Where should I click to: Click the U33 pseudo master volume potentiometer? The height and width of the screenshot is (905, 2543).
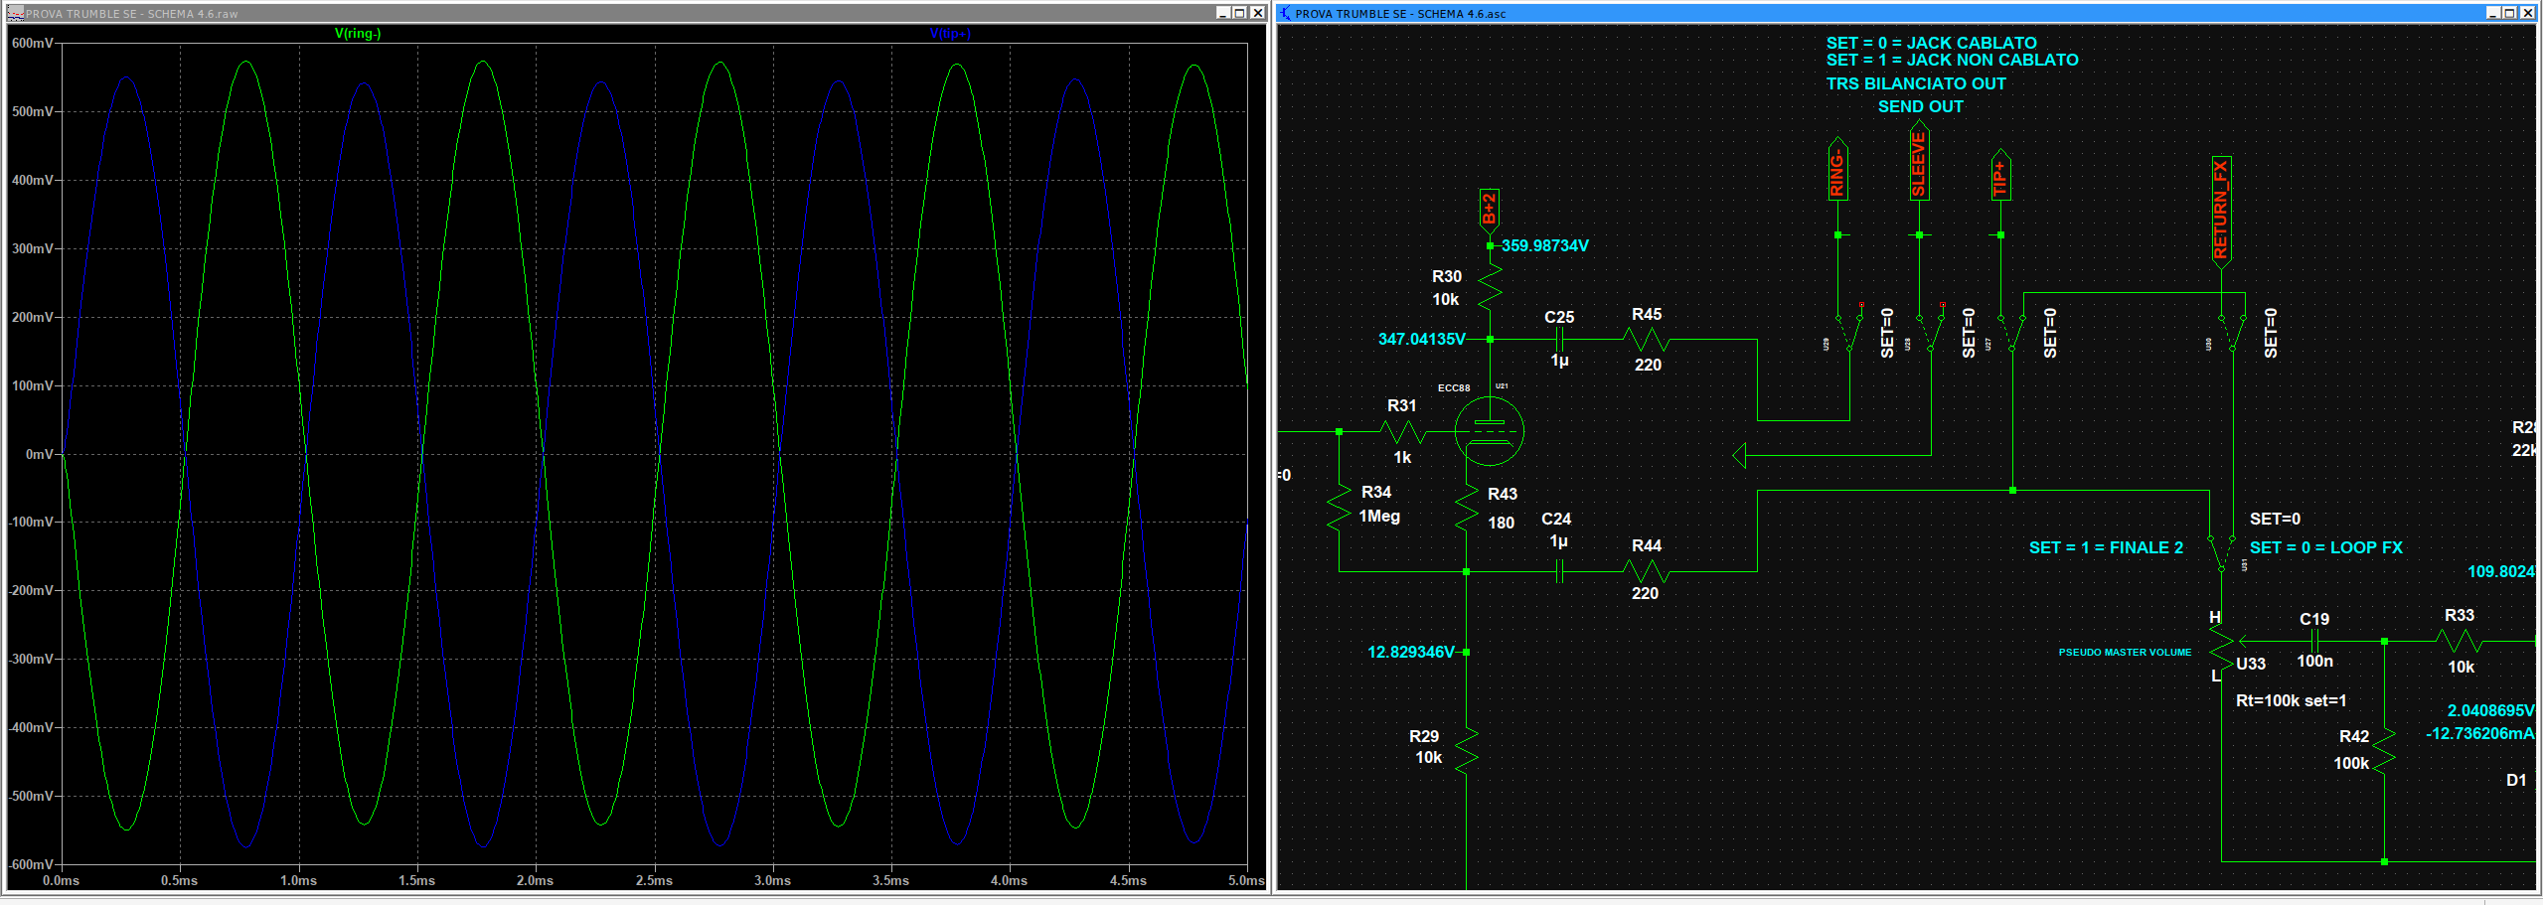[x=2221, y=647]
